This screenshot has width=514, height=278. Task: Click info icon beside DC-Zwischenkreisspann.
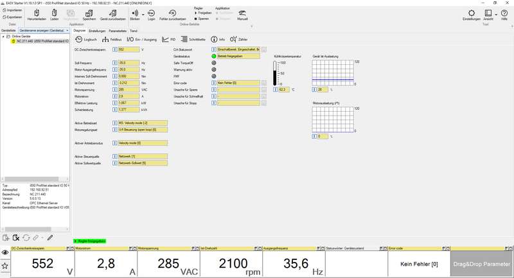pyautogui.click(x=115, y=49)
